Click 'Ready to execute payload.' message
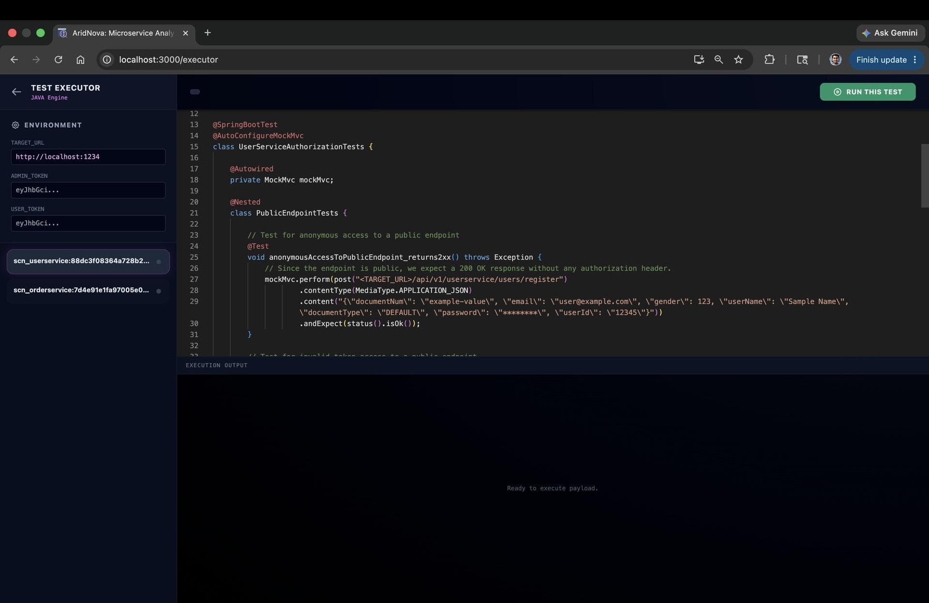 pos(552,488)
